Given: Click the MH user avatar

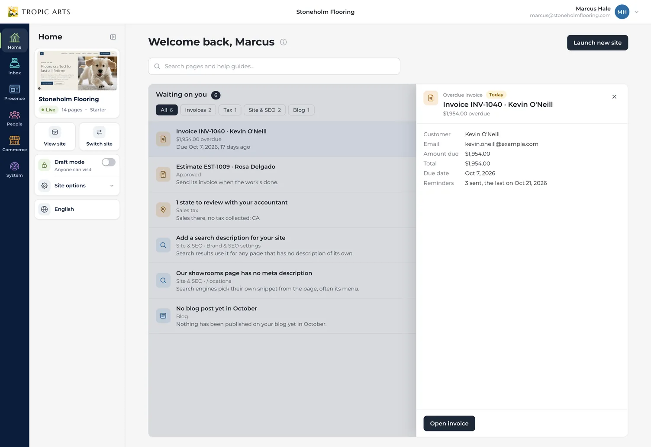Looking at the screenshot, I should point(622,12).
